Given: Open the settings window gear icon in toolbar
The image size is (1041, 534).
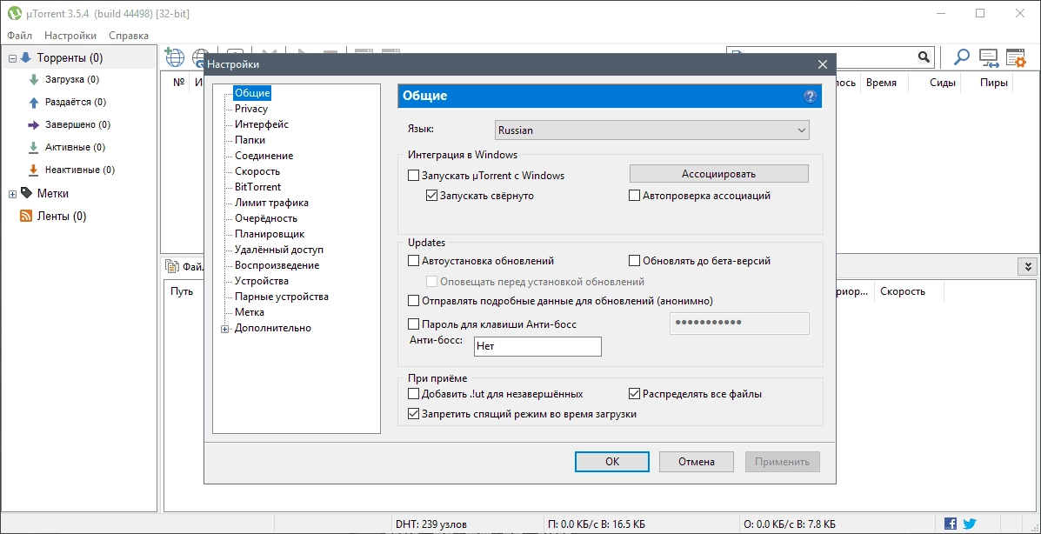Looking at the screenshot, I should (1016, 58).
